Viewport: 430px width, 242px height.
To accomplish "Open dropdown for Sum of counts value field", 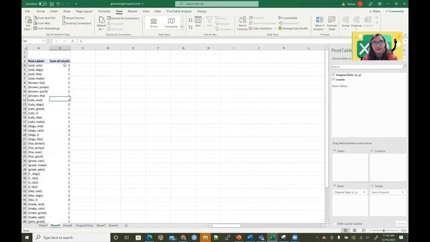I will point(402,192).
